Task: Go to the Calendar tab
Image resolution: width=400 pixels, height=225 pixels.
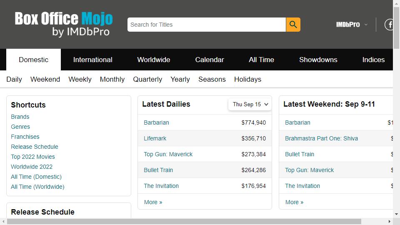Action: [x=210, y=60]
